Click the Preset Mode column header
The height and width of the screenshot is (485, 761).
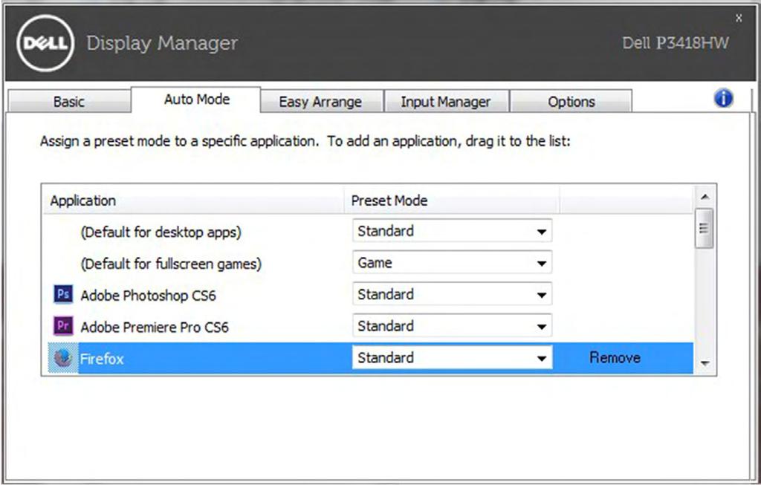tap(452, 201)
